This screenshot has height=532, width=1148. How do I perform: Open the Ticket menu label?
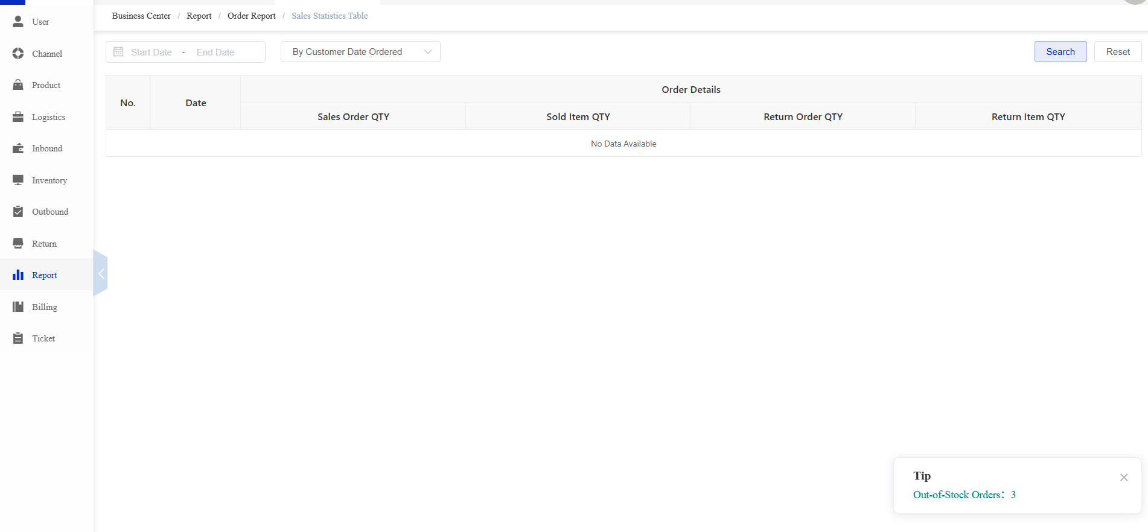click(43, 338)
